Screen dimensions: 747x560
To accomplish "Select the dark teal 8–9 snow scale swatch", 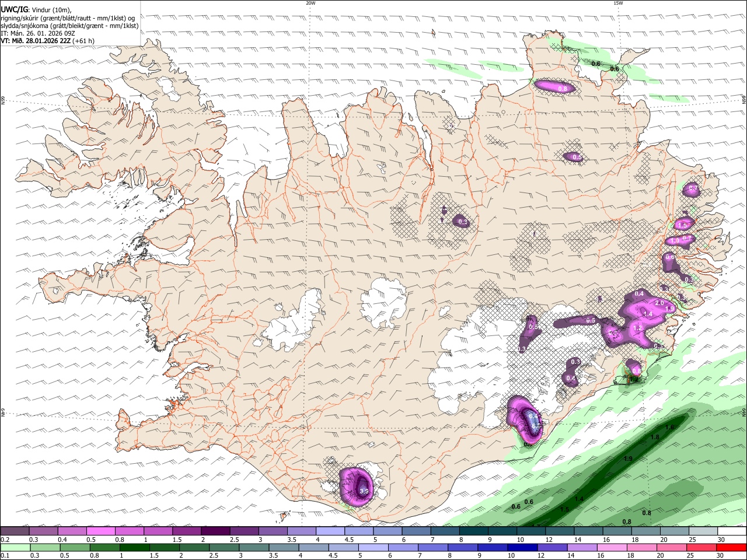I will click(x=473, y=531).
